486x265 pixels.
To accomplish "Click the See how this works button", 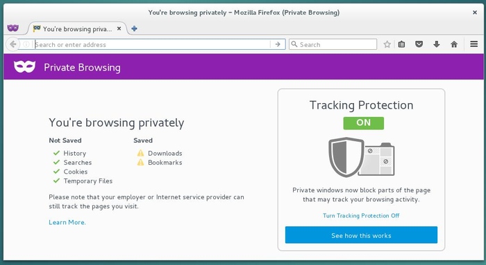I will [x=361, y=235].
